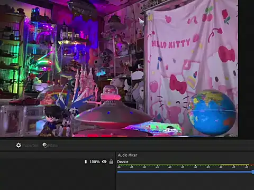The height and width of the screenshot is (190, 254).
Task: Open Filters via the overlapping circles icon
Action: tap(45, 145)
